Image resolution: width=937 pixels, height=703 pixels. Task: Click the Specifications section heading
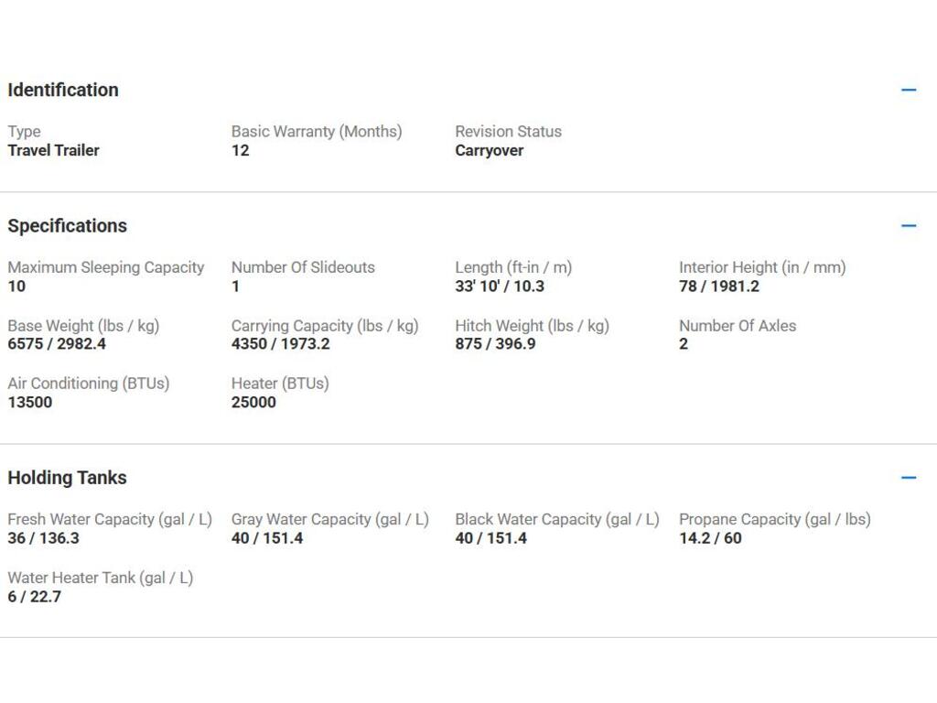68,225
